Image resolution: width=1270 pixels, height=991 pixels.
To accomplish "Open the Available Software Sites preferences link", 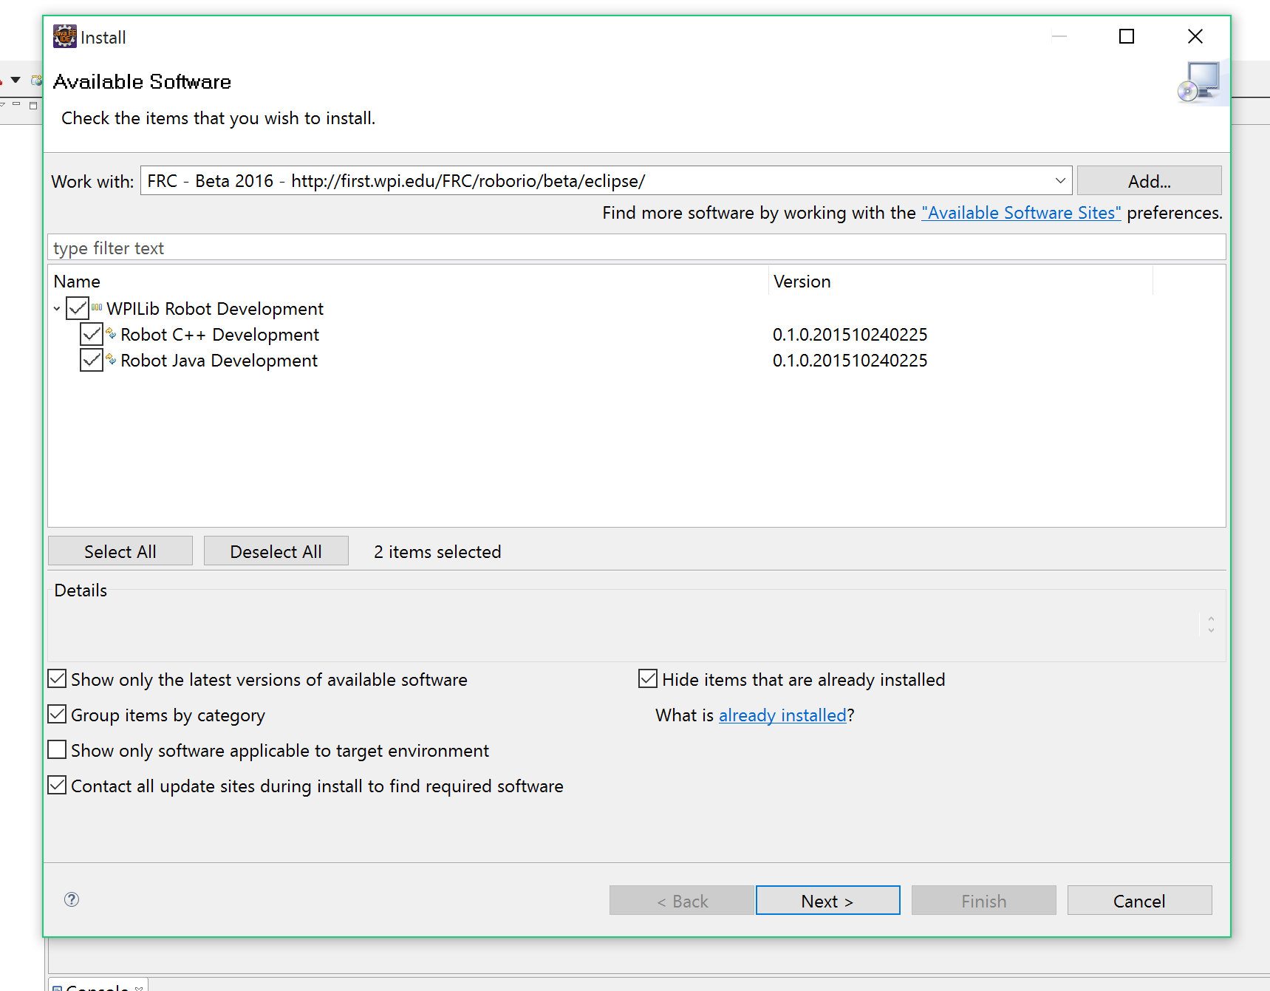I will (x=1021, y=213).
